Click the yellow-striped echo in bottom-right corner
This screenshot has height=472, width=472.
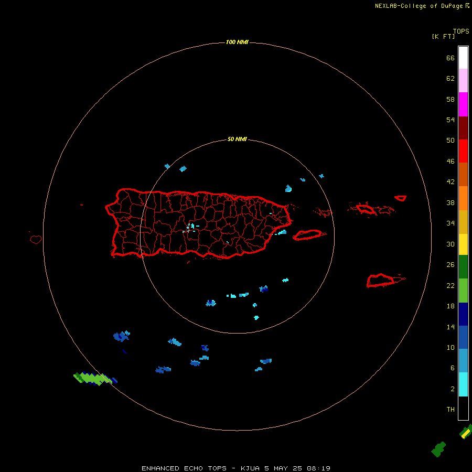(466, 432)
